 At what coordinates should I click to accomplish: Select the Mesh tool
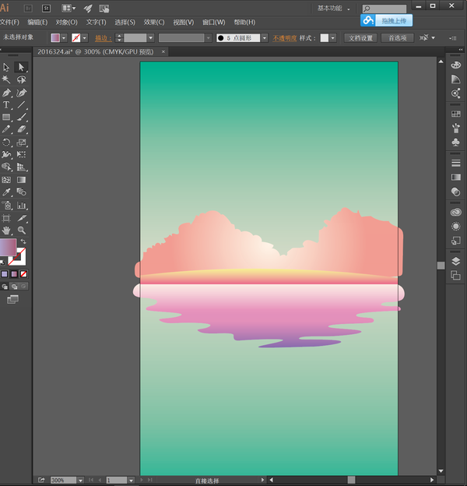click(6, 180)
